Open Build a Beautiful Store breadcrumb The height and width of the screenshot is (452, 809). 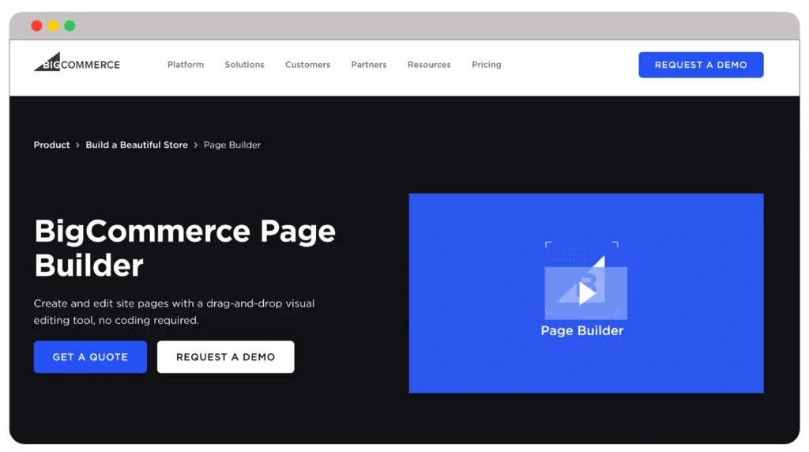point(137,145)
